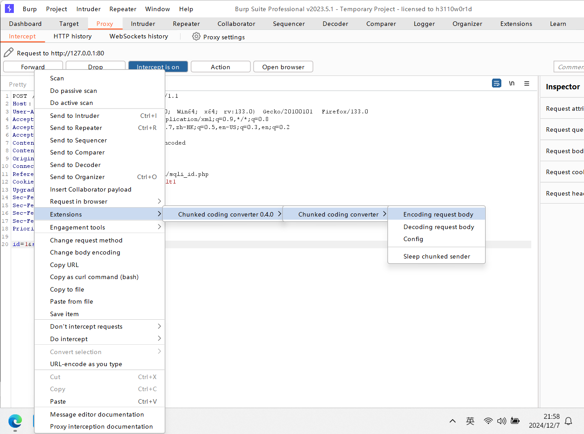Switch to the Sequencer tab
This screenshot has width=584, height=434.
289,24
